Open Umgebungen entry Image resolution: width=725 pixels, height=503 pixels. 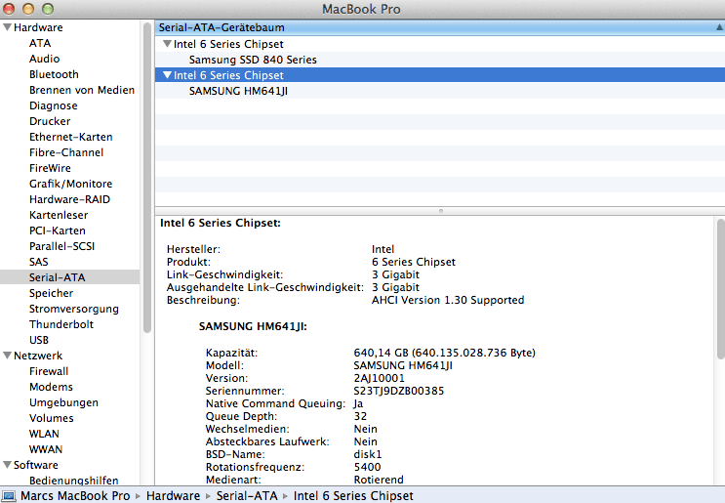[63, 402]
